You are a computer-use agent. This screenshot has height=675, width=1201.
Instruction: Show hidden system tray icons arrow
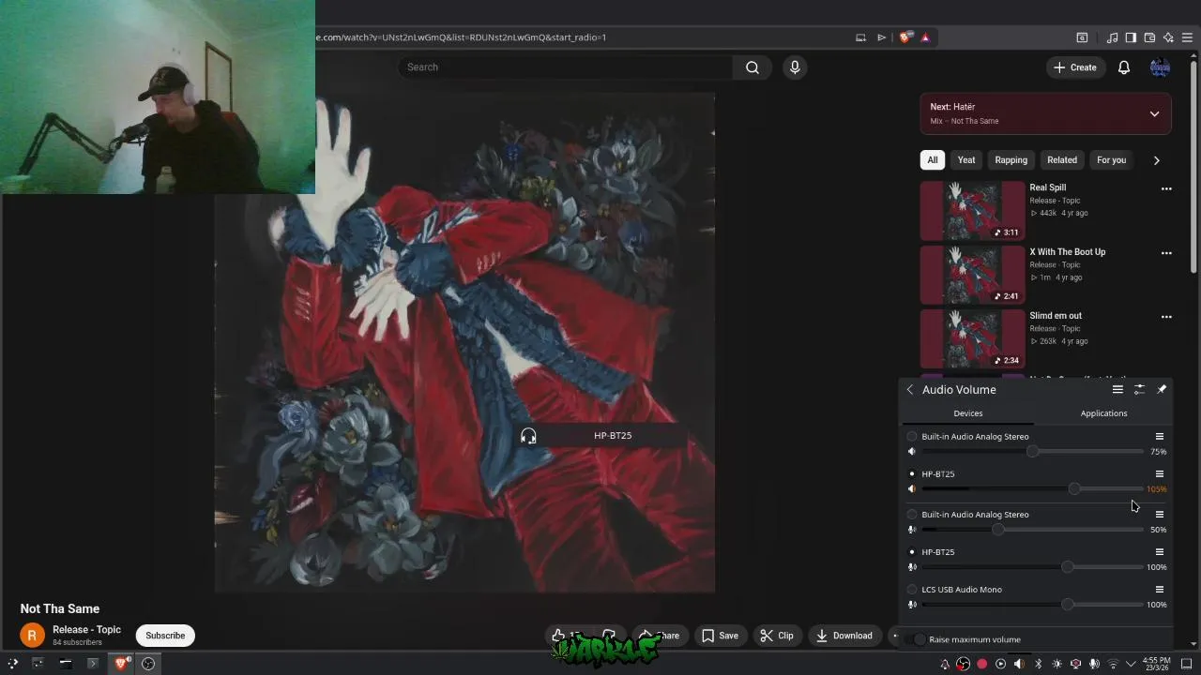point(1130,664)
